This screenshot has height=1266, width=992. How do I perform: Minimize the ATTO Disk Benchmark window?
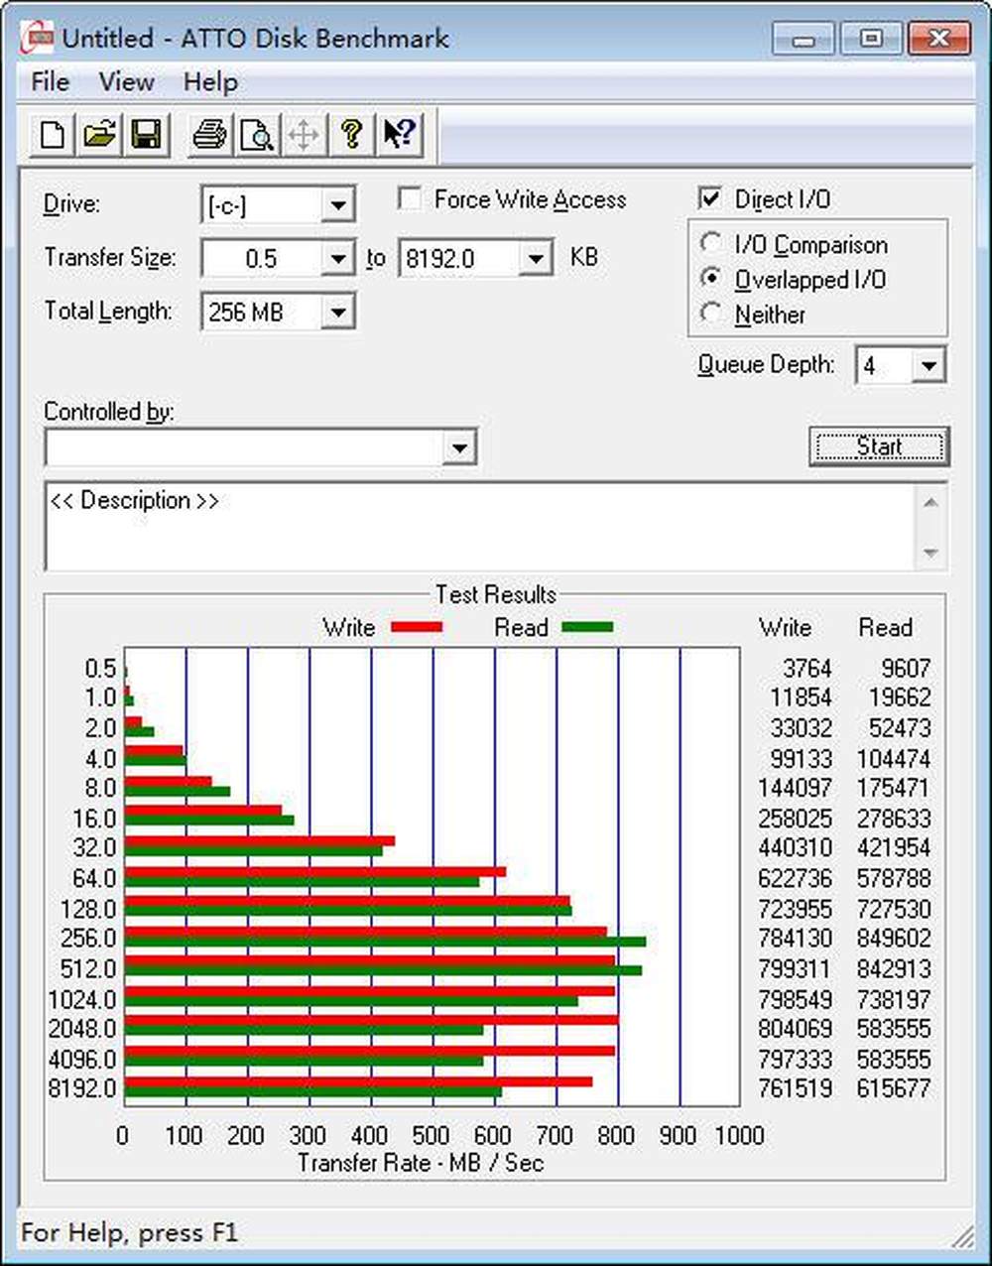[804, 40]
